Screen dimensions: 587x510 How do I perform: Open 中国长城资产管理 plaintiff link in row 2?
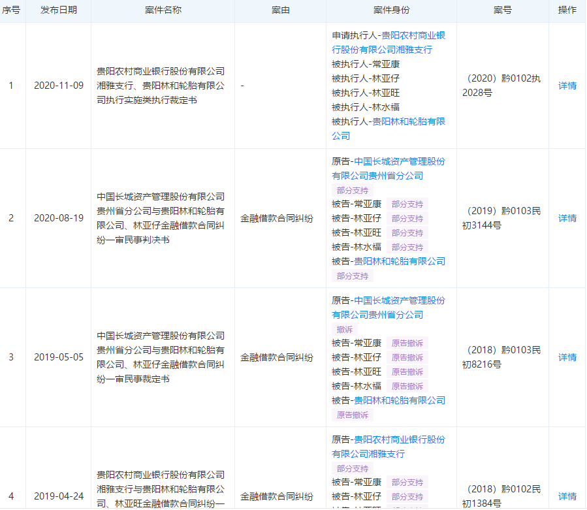pos(389,168)
